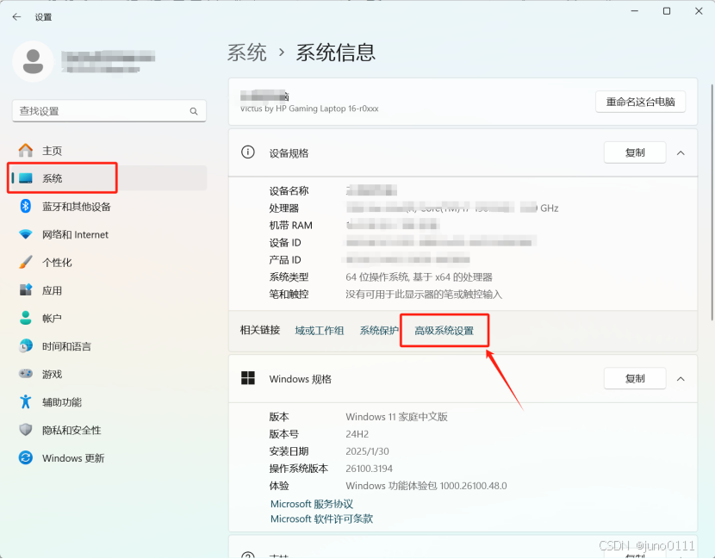Open 辅助功能 settings page
The image size is (715, 559).
108,402
